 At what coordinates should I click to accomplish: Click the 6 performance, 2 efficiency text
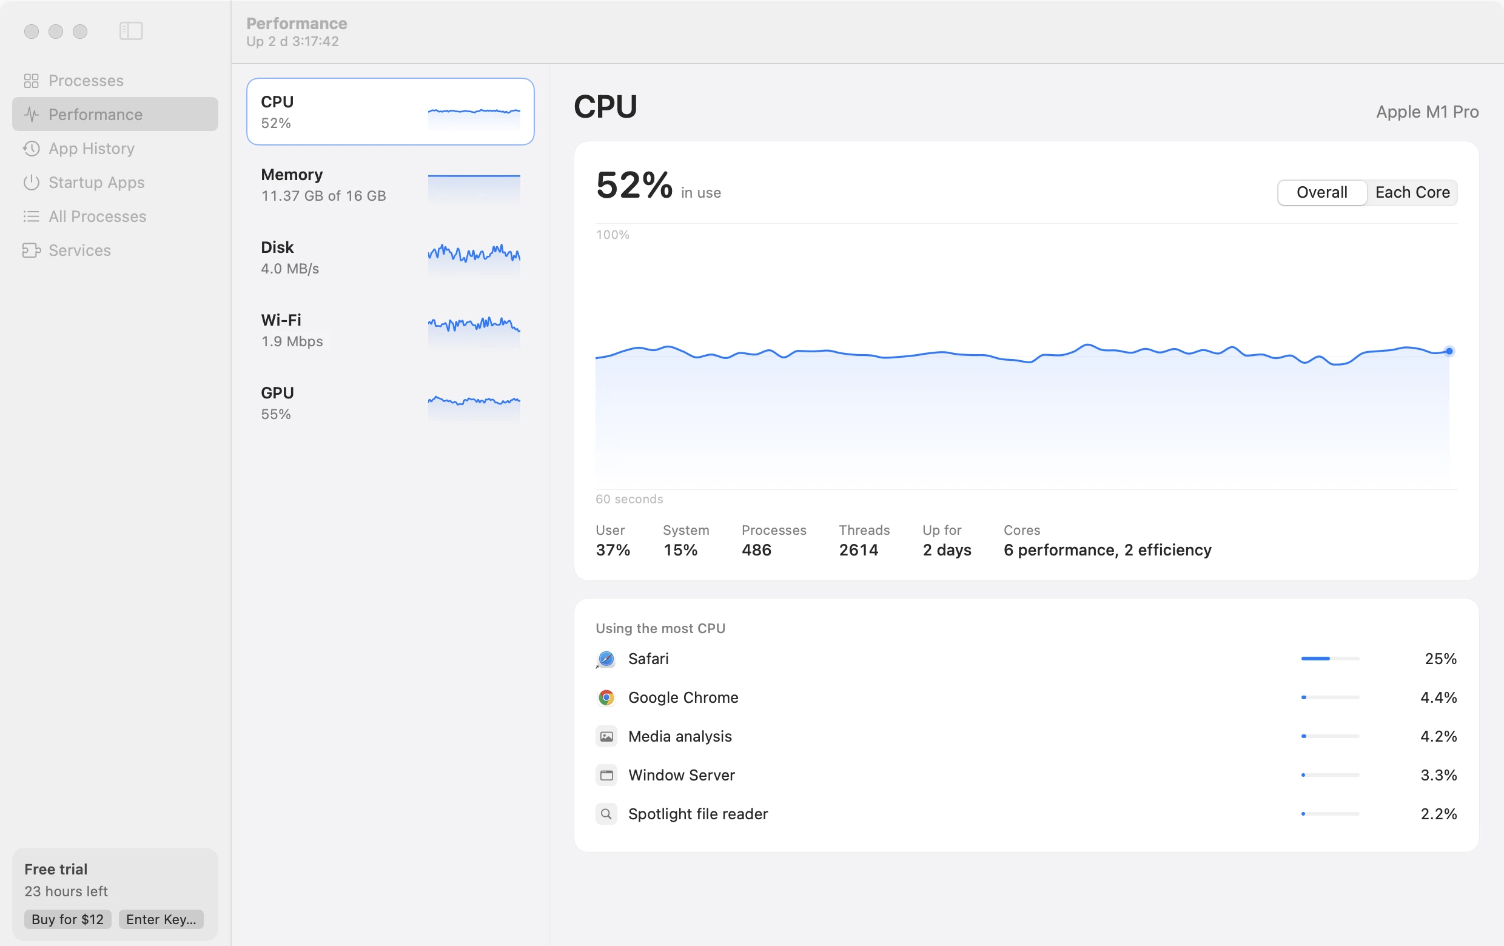[1107, 550]
